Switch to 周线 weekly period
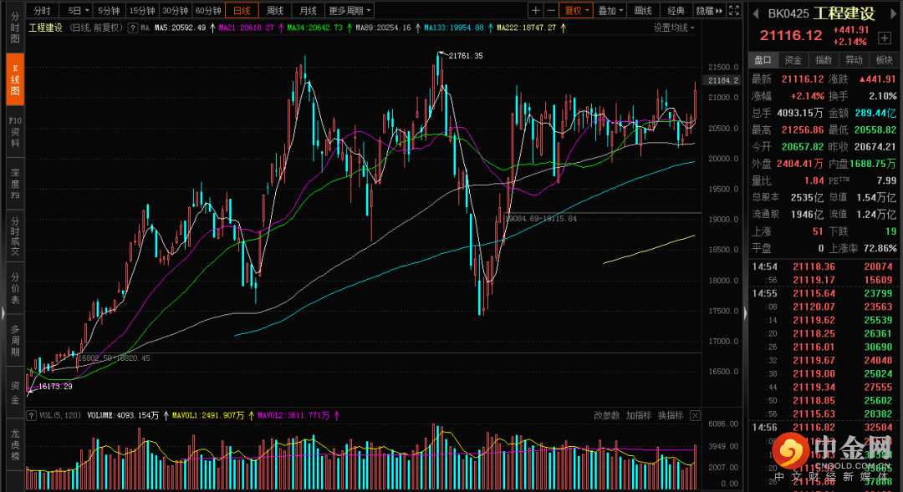This screenshot has width=903, height=492. 275,10
